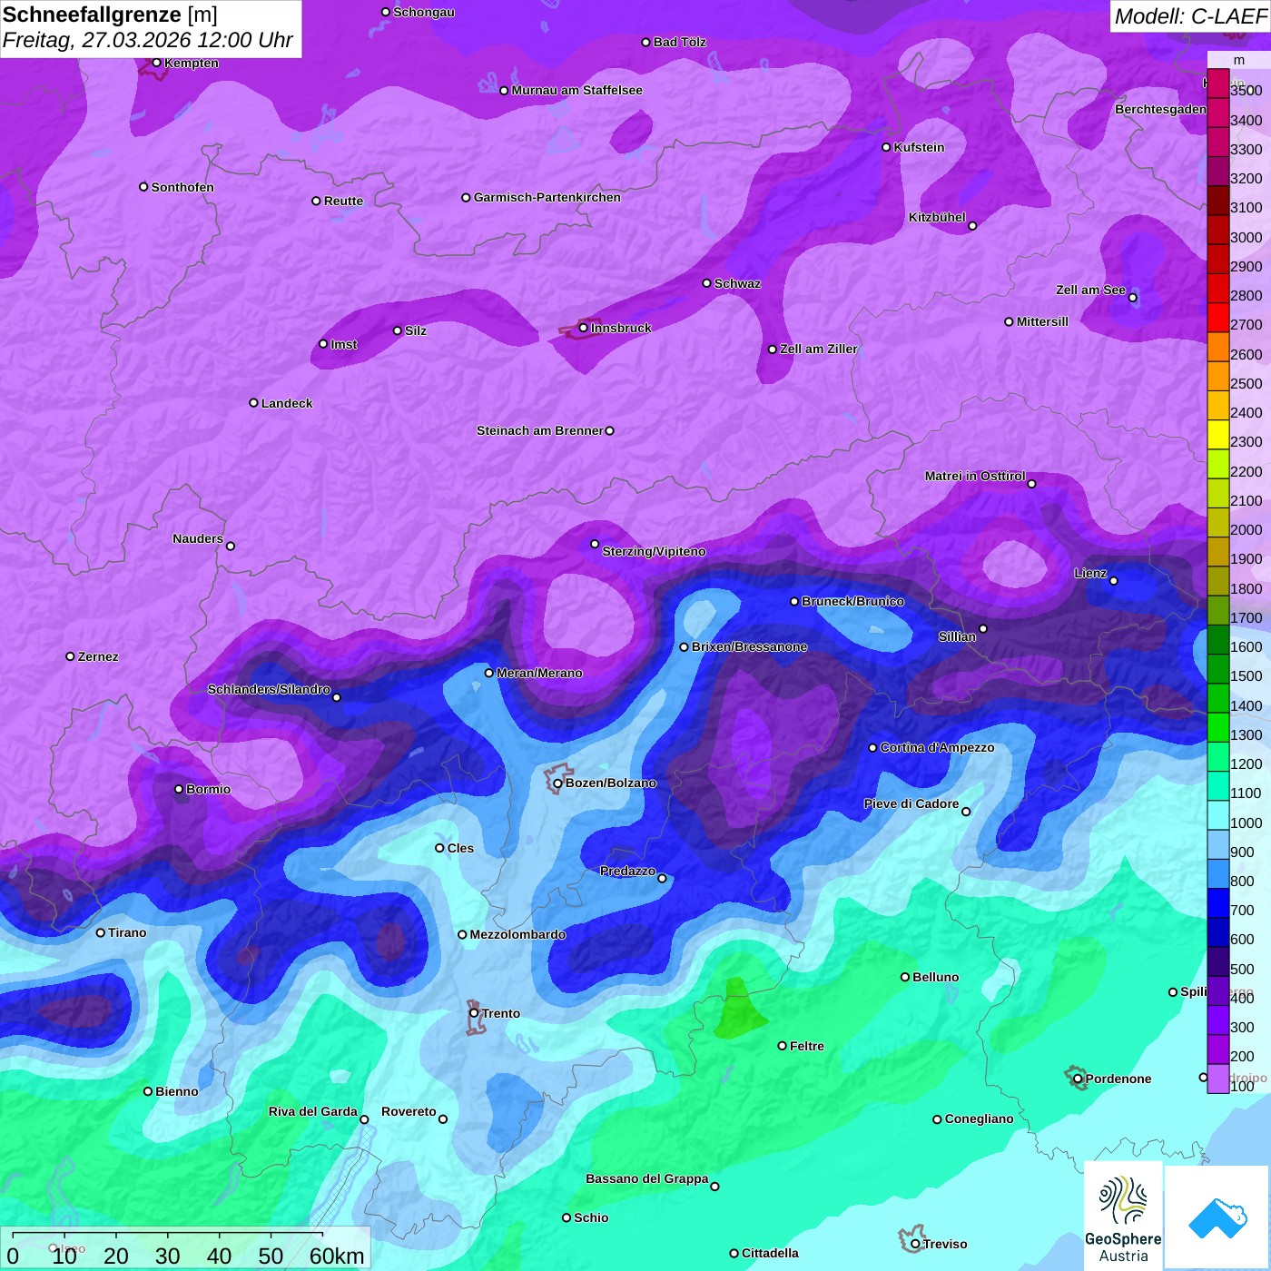Click the '3000' legend value
Image resolution: width=1271 pixels, height=1271 pixels.
[x=1246, y=237]
